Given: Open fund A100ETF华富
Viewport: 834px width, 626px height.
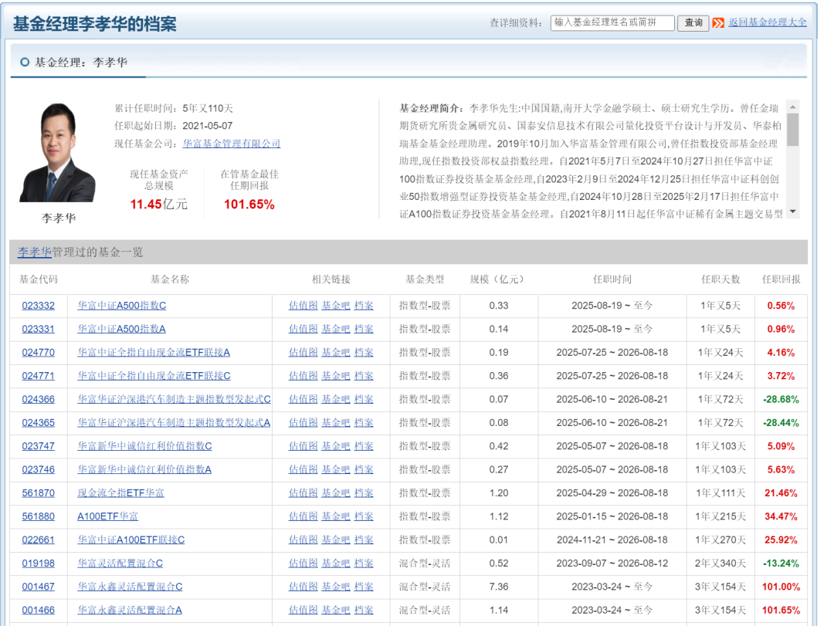Looking at the screenshot, I should 108,516.
